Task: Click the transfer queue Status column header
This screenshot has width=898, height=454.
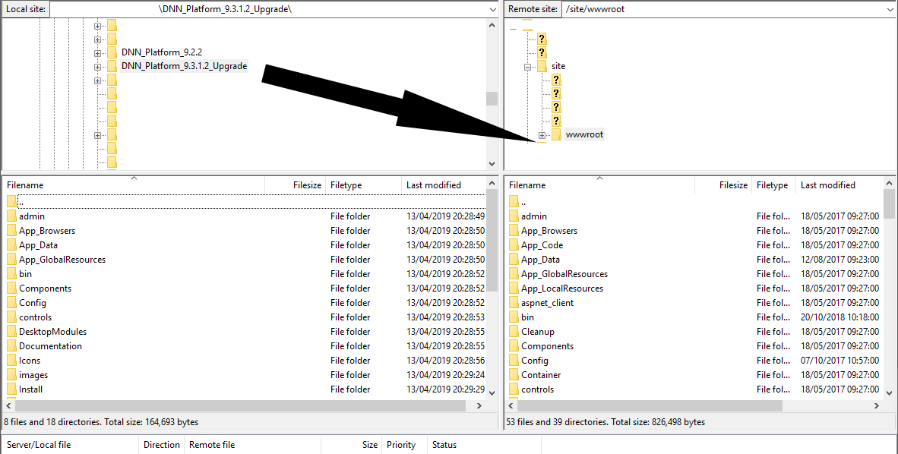Action: click(x=484, y=445)
